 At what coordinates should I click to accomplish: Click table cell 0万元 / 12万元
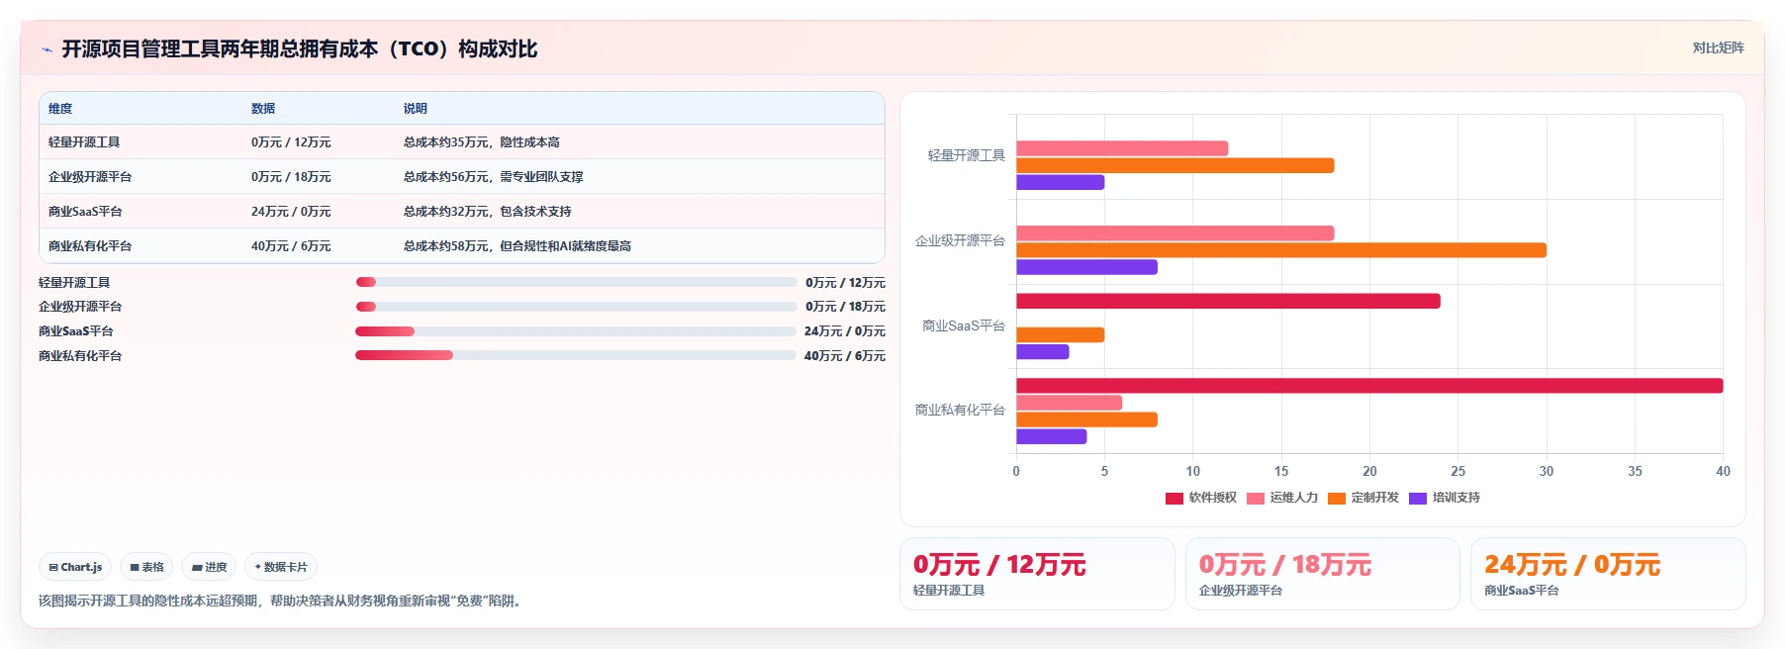coord(291,142)
